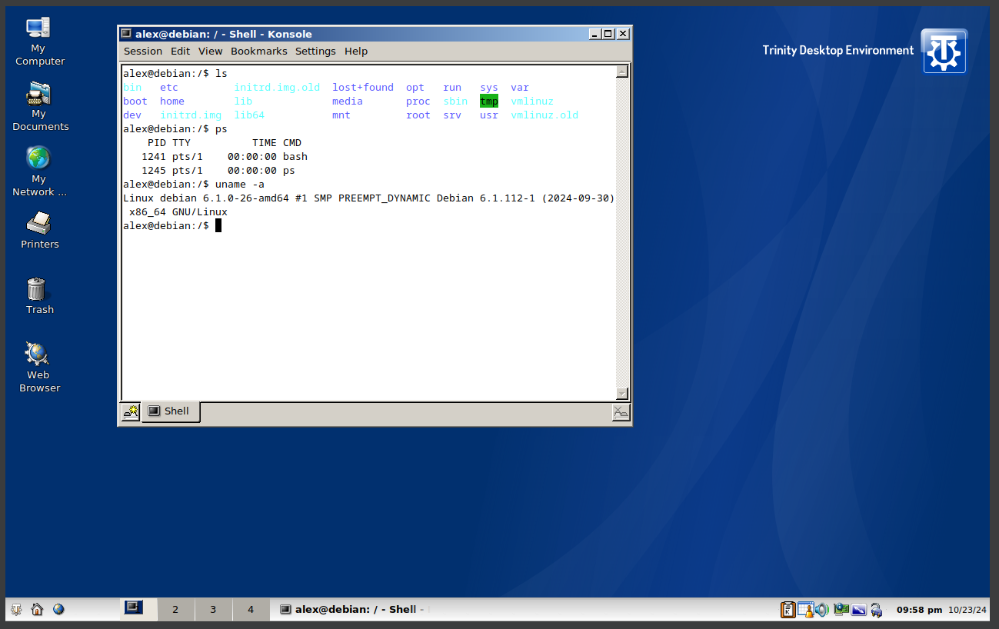Switch to virtual desktop 3
The width and height of the screenshot is (999, 629).
(x=213, y=610)
